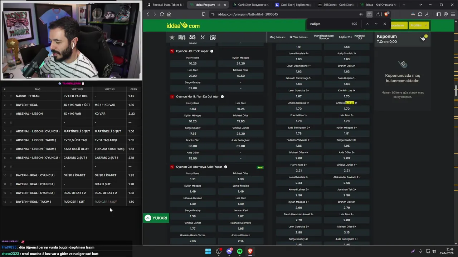Open Discord from the taskbar
Image resolution: width=458 pixels, height=257 pixels.
[229, 251]
